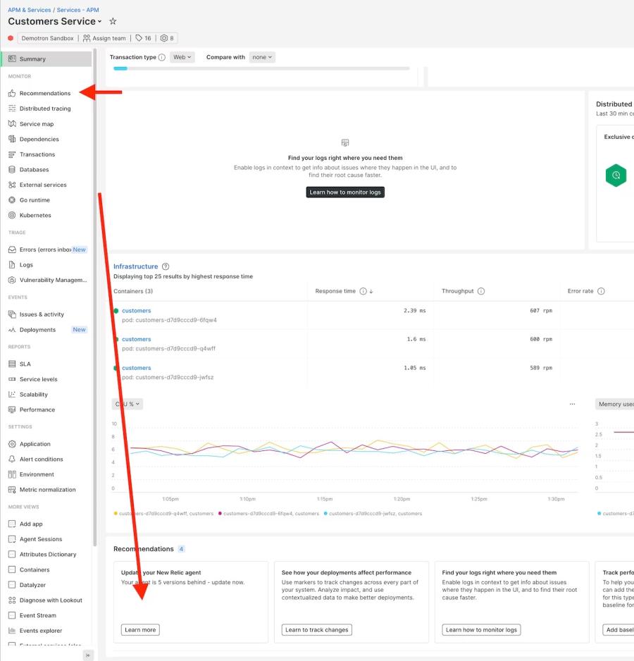Open the Services - APM breadcrumb link
Image resolution: width=634 pixels, height=661 pixels.
pyautogui.click(x=78, y=10)
